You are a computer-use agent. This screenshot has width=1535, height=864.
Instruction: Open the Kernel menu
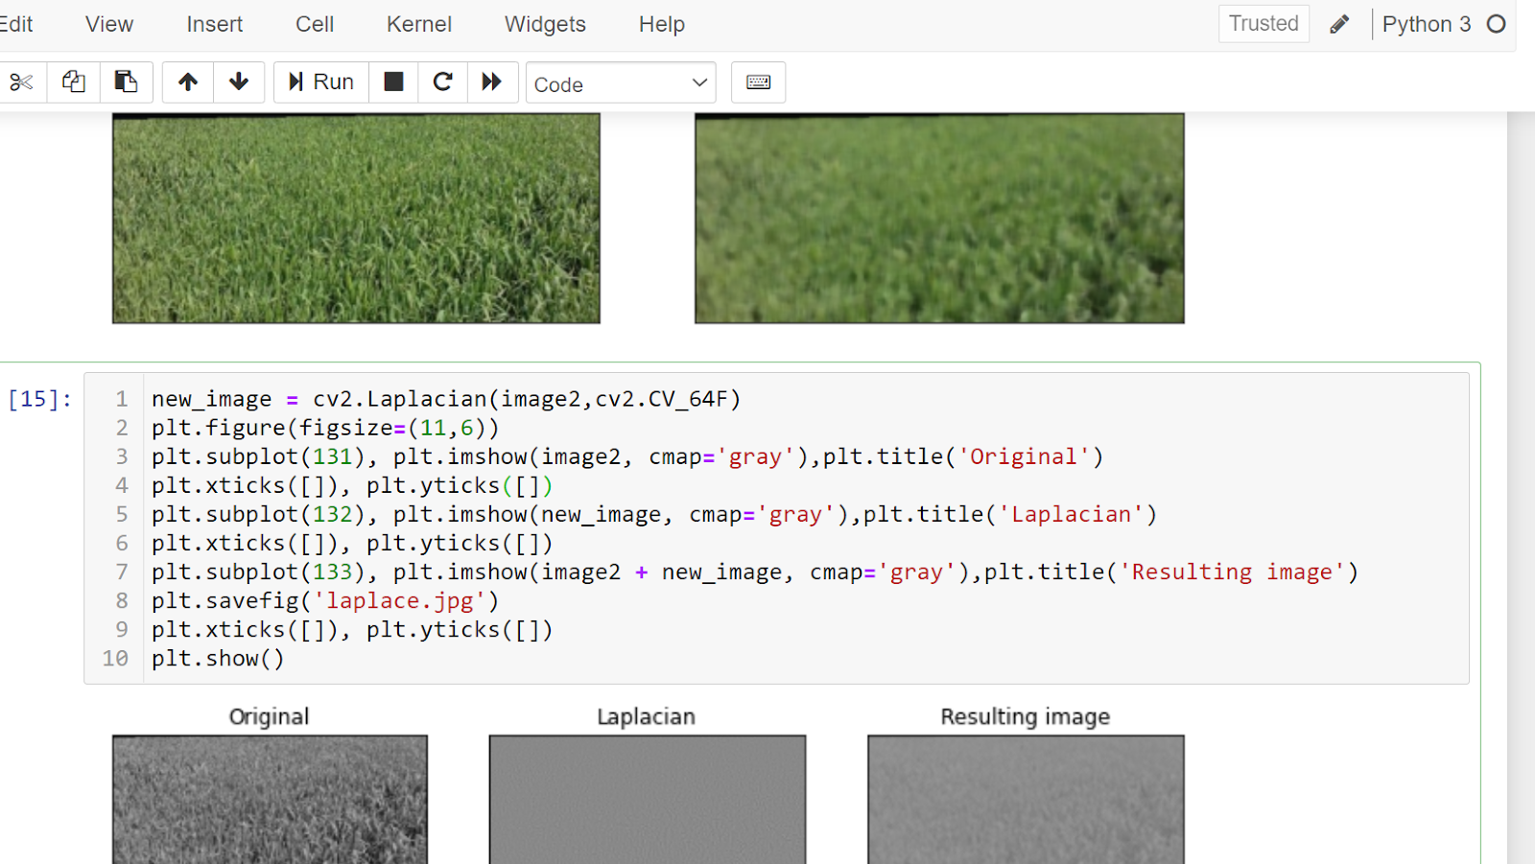tap(419, 24)
